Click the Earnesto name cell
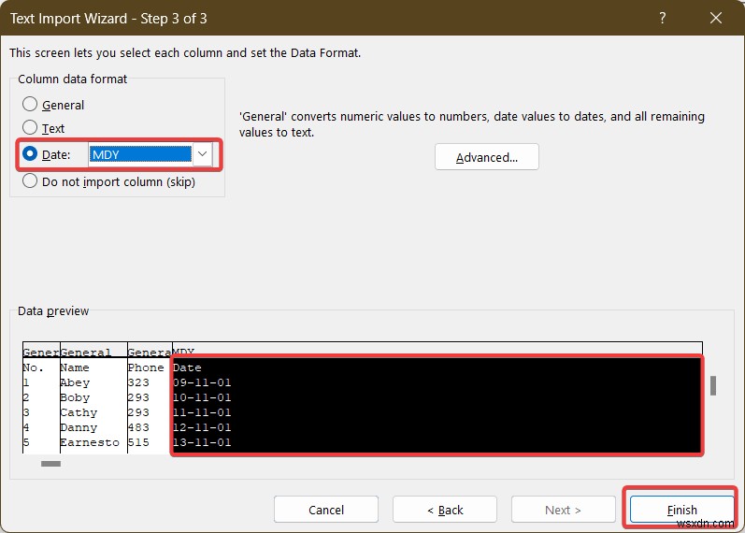 pos(90,442)
